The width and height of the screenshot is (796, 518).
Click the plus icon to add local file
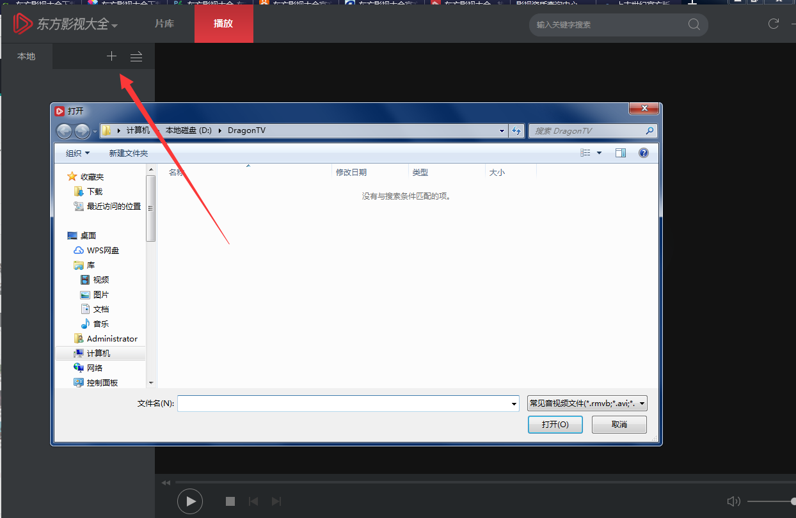pos(111,56)
